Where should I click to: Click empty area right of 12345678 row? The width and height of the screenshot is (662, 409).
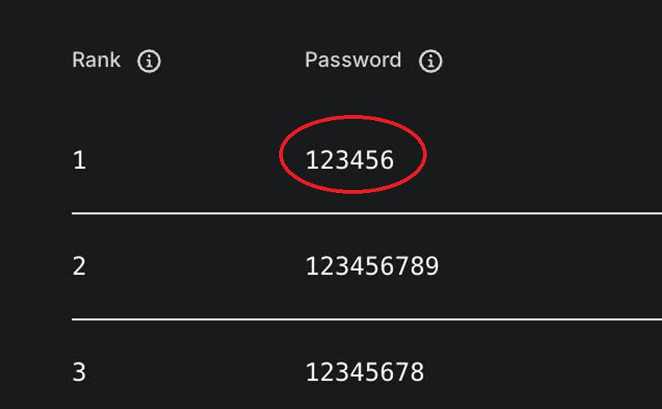tap(549, 372)
